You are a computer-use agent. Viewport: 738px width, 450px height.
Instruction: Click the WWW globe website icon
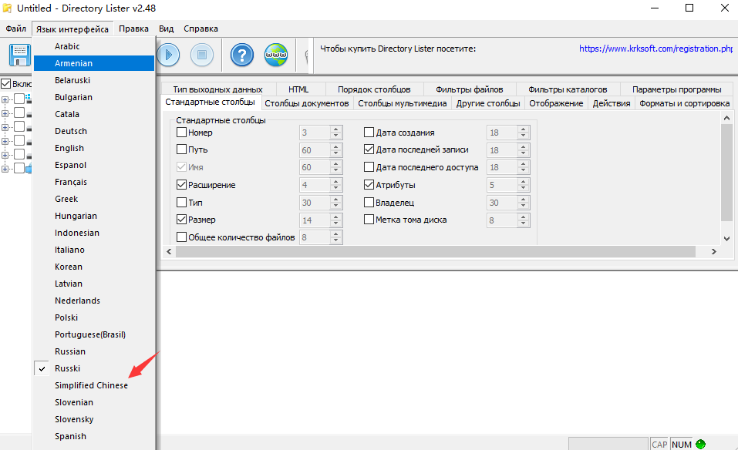point(276,55)
